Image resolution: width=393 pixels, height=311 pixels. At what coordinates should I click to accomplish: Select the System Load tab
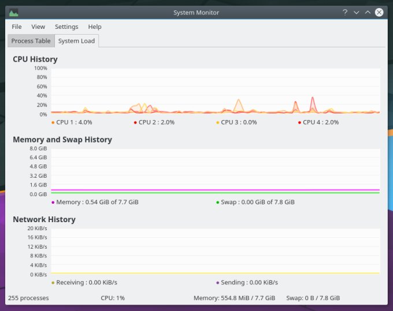(76, 41)
